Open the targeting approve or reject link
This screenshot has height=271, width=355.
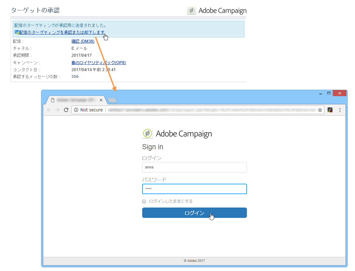pos(62,32)
